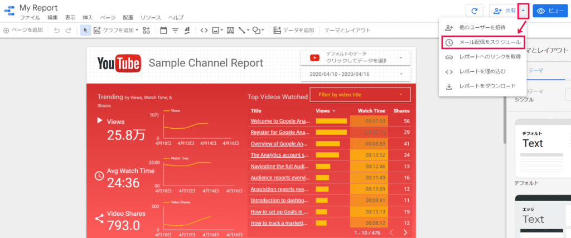This screenshot has height=238, width=571.
Task: Click the YouTube logo in report
Action: (119, 64)
